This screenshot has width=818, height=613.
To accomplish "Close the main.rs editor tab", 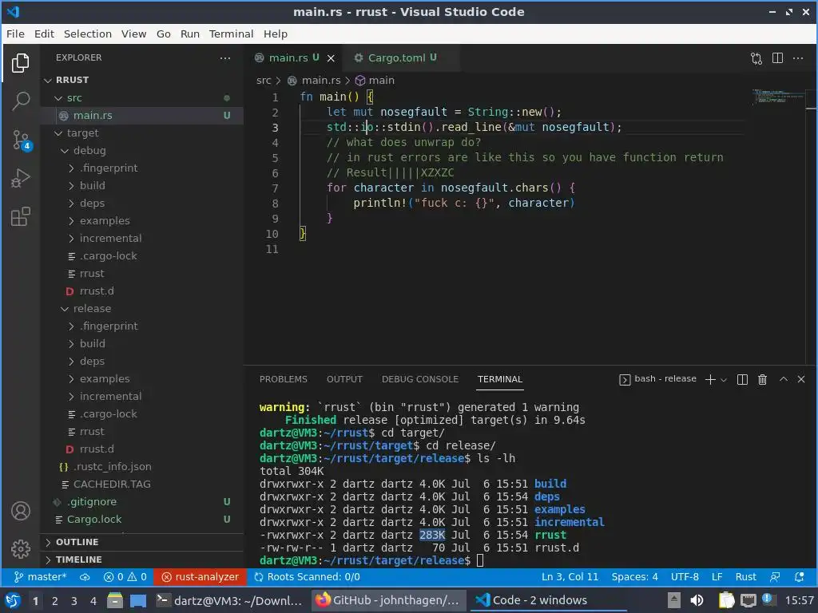I will pyautogui.click(x=331, y=58).
